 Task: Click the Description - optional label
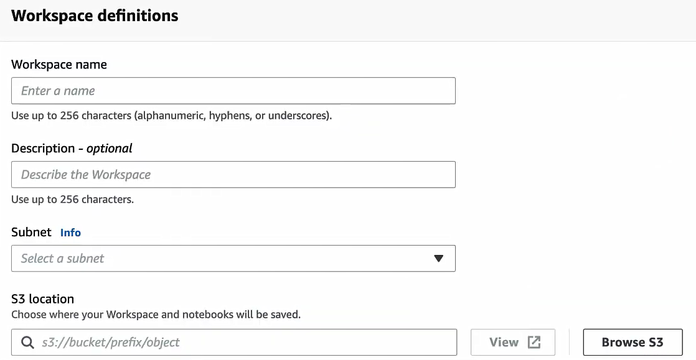[x=71, y=148]
